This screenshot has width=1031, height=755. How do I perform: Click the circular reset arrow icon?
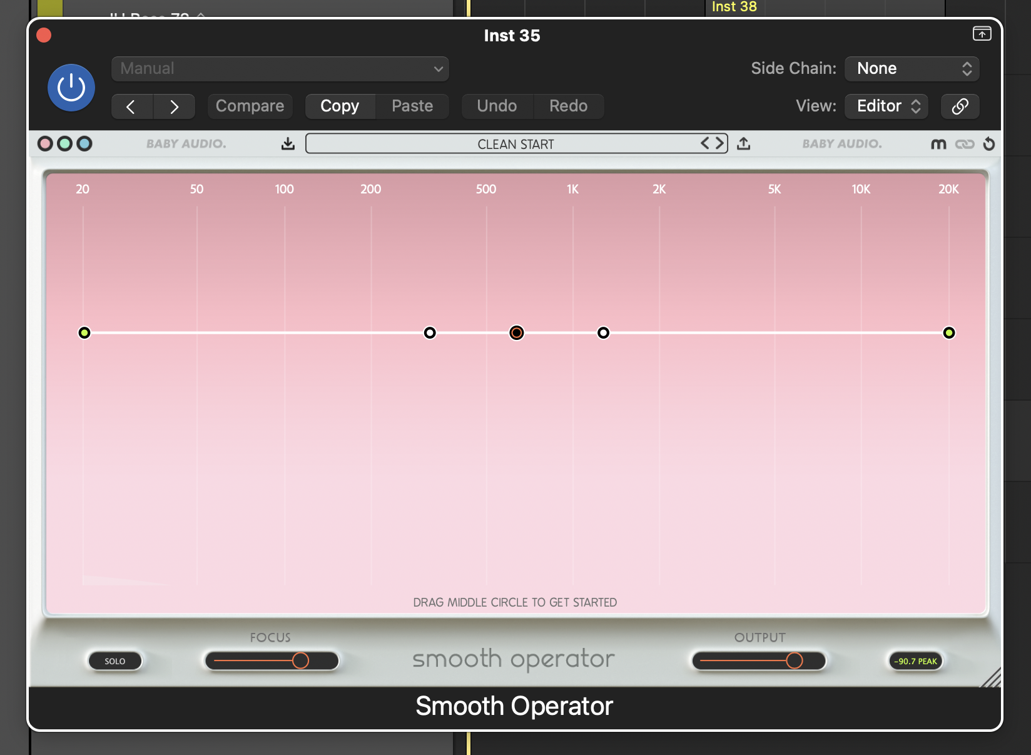pyautogui.click(x=989, y=143)
